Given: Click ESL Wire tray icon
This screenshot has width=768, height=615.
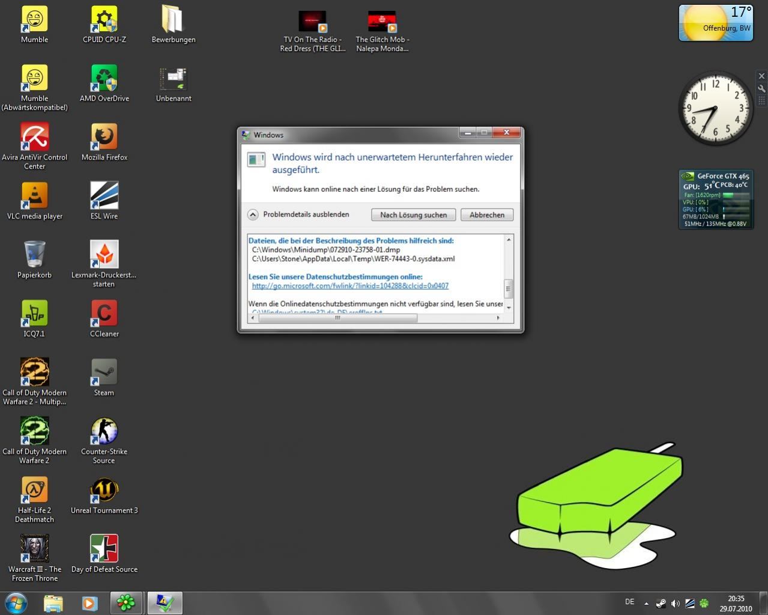Looking at the screenshot, I should pyautogui.click(x=690, y=603).
